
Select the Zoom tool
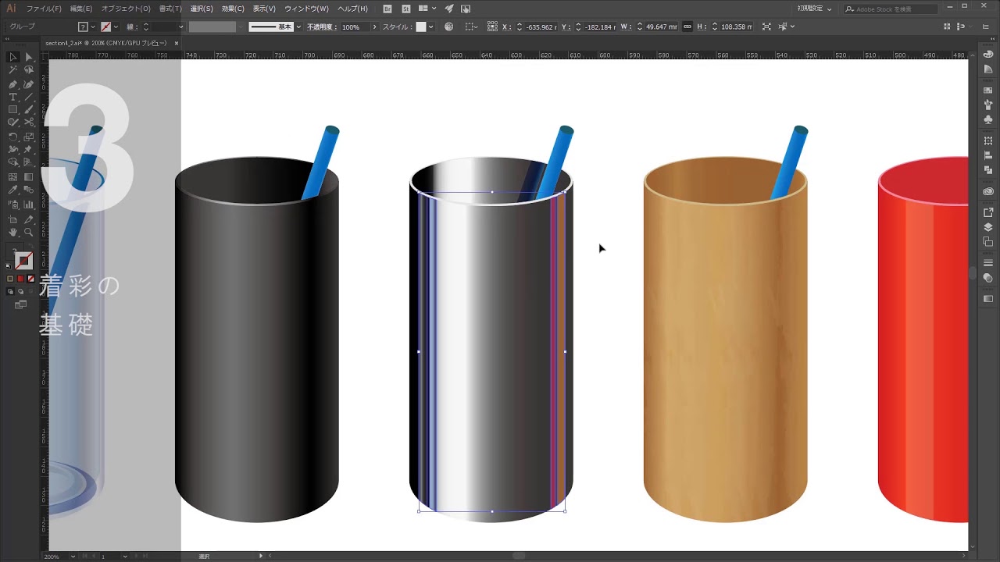click(x=29, y=233)
